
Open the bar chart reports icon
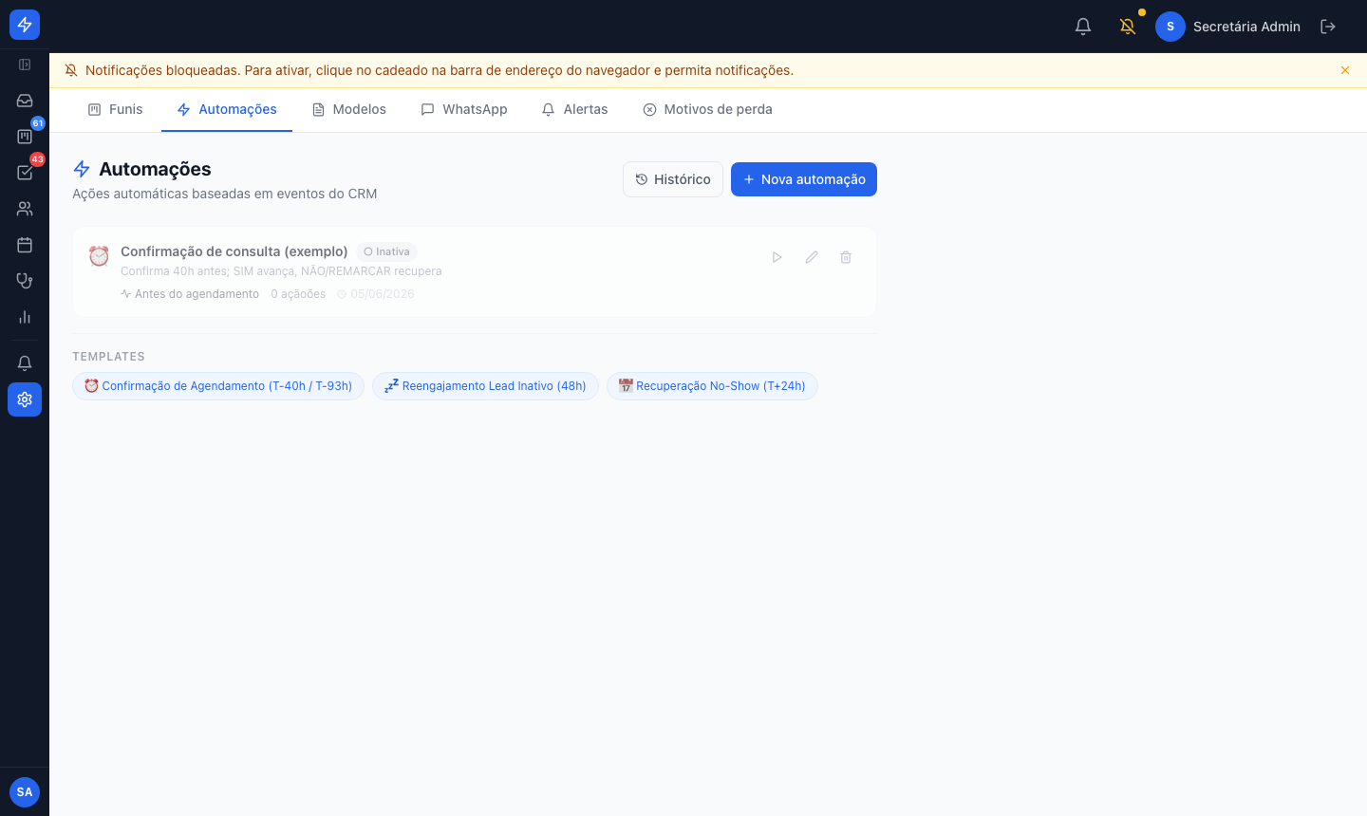[x=25, y=317]
